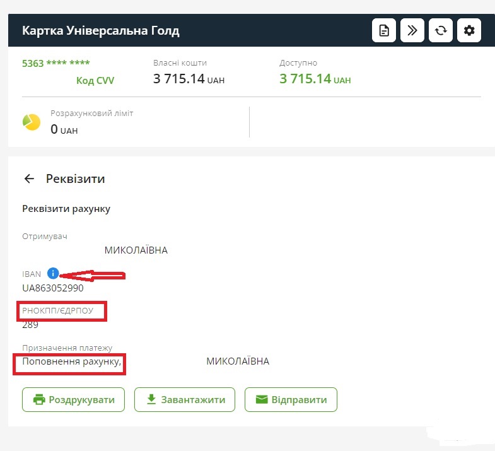Screen dimensions: 495x451
Task: Click the 0 UAH Розрахунковий ліміт value
Action: (x=64, y=129)
